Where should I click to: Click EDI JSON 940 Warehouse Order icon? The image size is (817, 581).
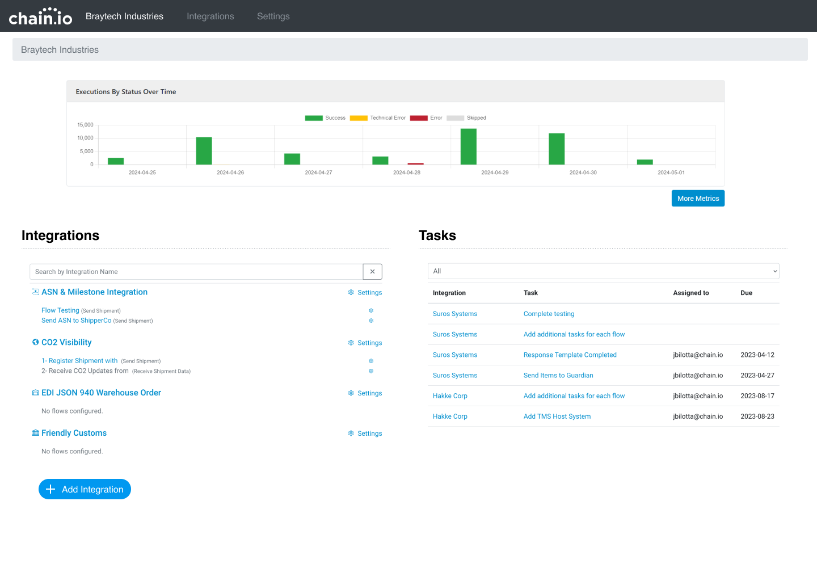pos(36,393)
